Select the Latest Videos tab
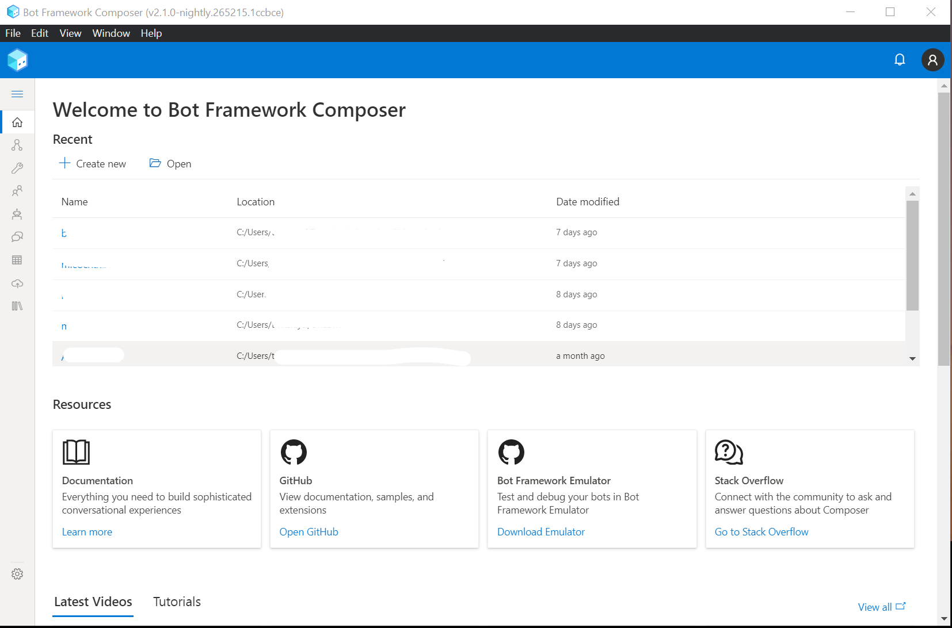 click(93, 602)
